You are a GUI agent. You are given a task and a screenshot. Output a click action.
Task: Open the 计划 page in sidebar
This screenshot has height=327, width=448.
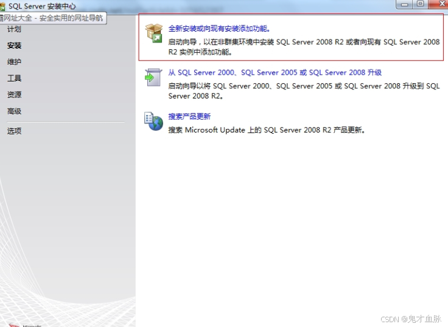point(14,29)
